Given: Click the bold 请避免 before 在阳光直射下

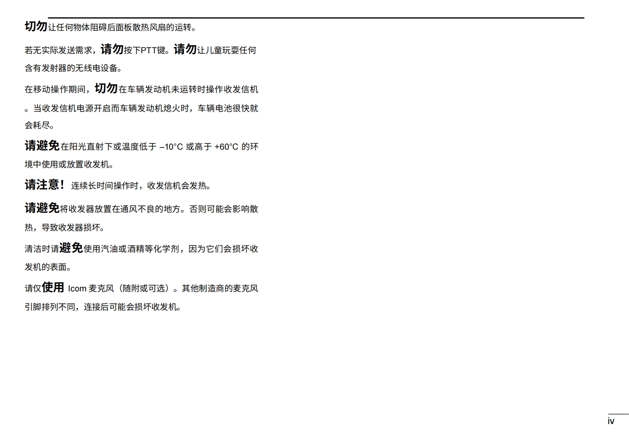Looking at the screenshot, I should [42, 146].
